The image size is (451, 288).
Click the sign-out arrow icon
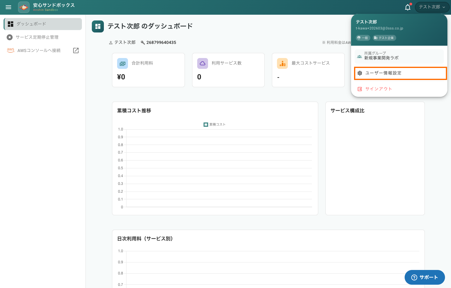360,89
